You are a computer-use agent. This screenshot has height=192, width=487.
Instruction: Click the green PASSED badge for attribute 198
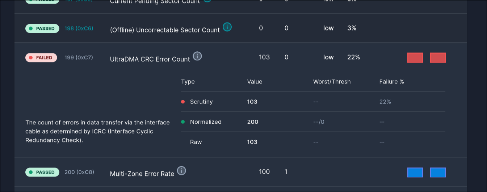pos(42,29)
